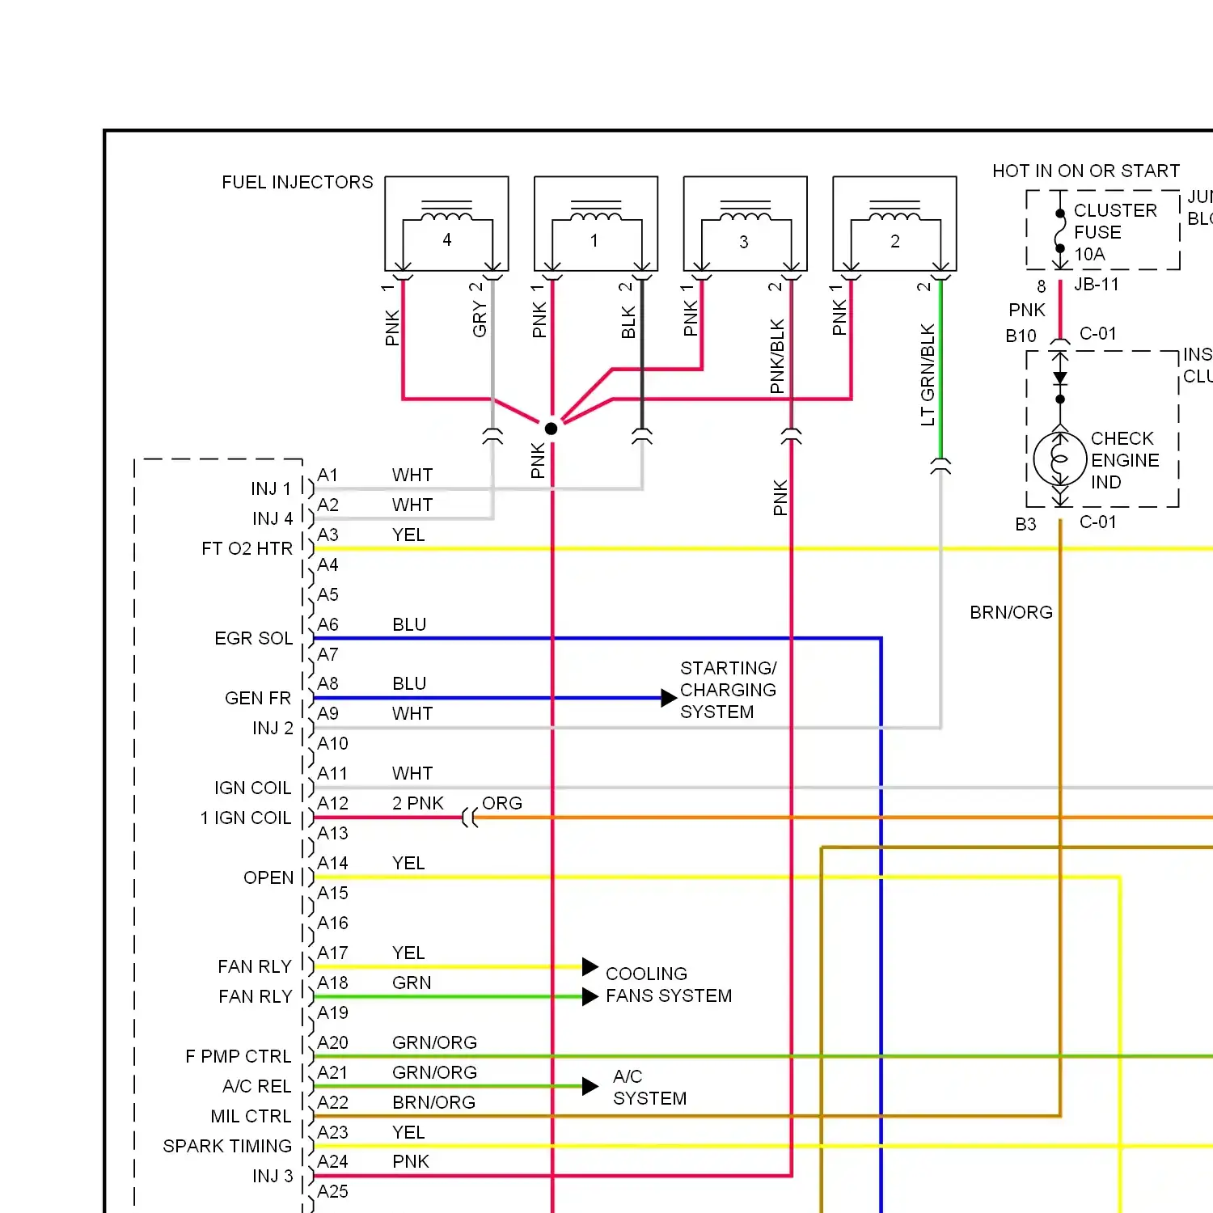Click the black splice dot joining pink wires
The image size is (1213, 1213).
point(552,429)
